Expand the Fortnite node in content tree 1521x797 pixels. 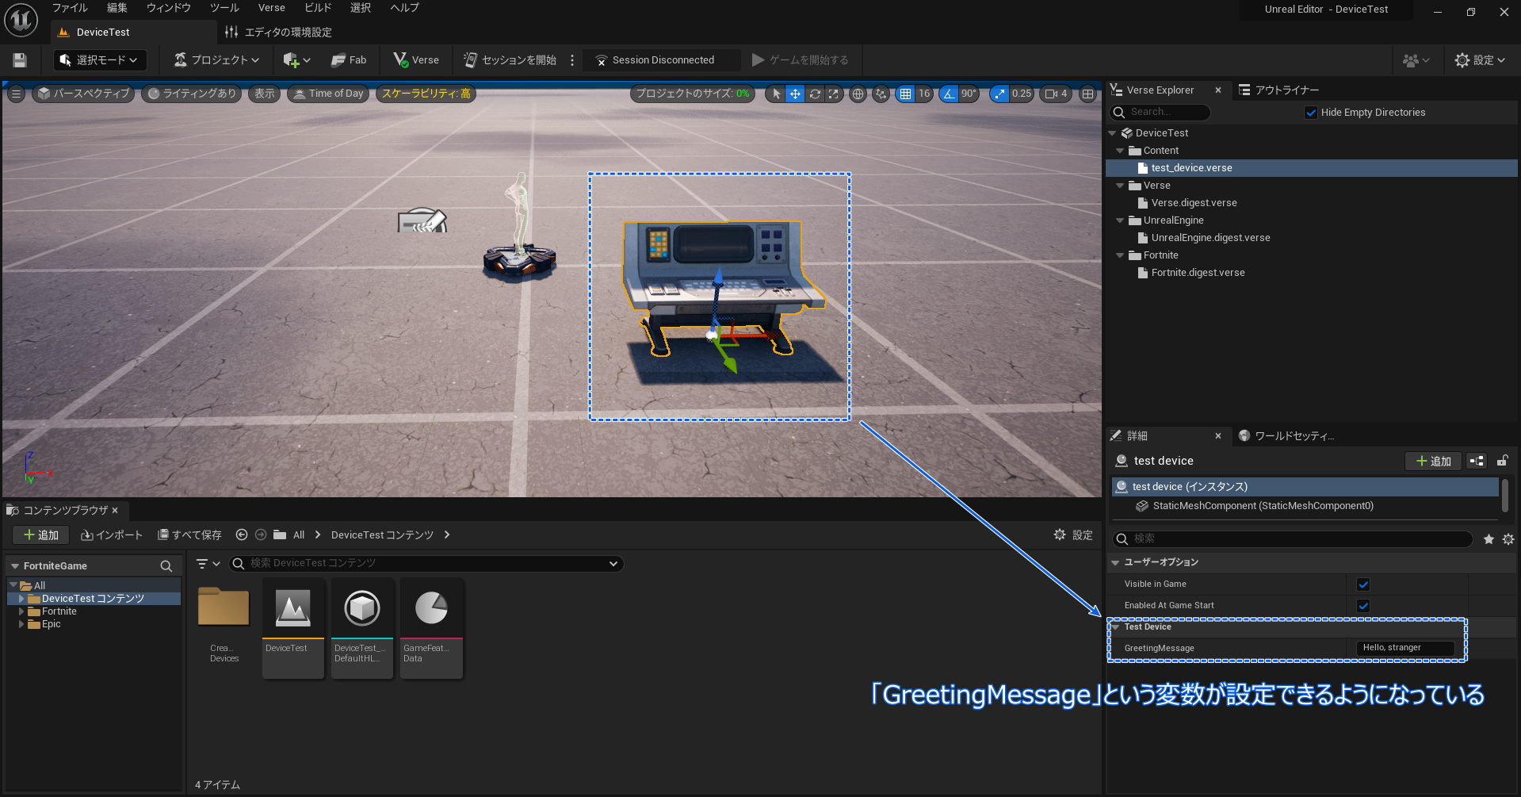pos(23,611)
